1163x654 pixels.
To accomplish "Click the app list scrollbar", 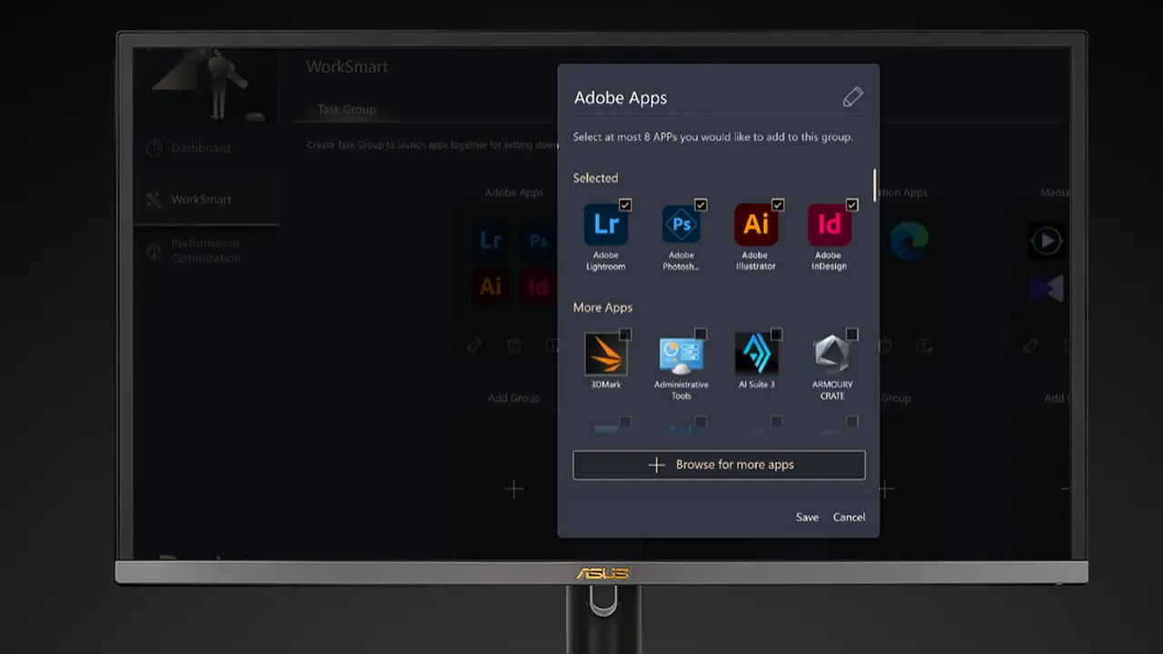I will click(874, 185).
